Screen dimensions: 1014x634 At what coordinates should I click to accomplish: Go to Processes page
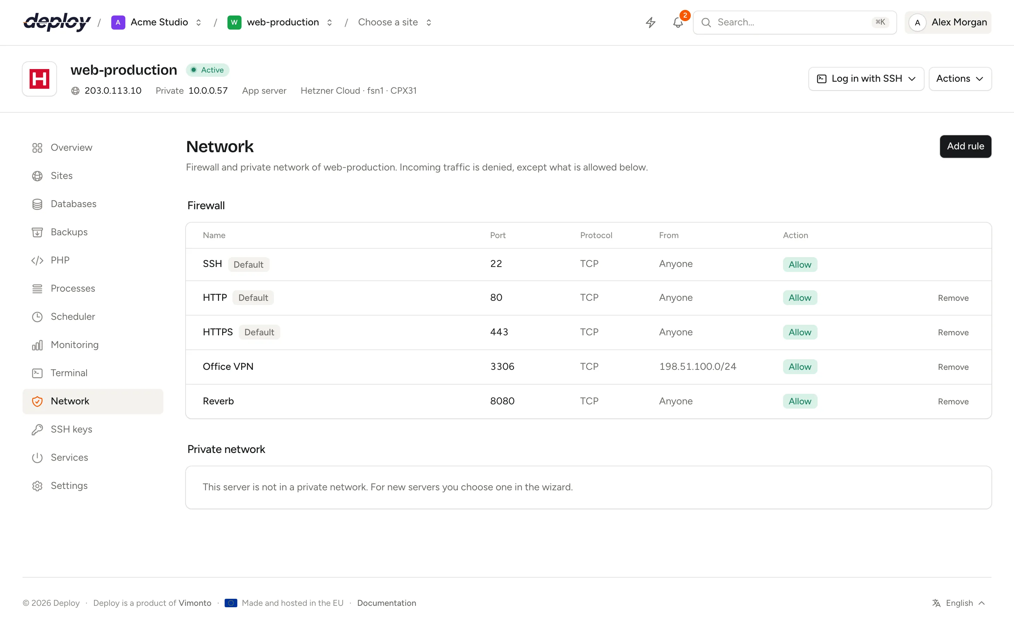[x=93, y=288]
